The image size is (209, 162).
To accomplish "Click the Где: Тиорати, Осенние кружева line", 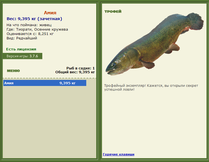I will tap(37, 29).
